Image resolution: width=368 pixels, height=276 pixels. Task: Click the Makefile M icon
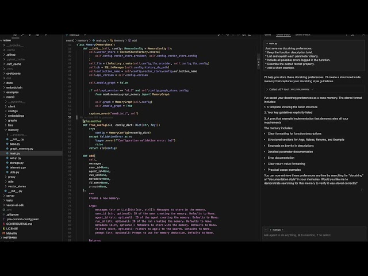tap(4, 233)
